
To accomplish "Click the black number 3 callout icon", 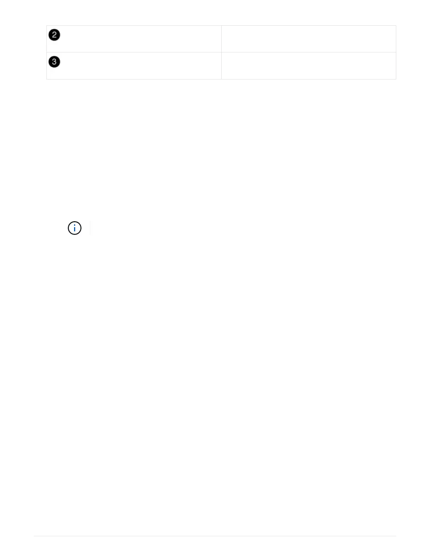I will pyautogui.click(x=54, y=62).
